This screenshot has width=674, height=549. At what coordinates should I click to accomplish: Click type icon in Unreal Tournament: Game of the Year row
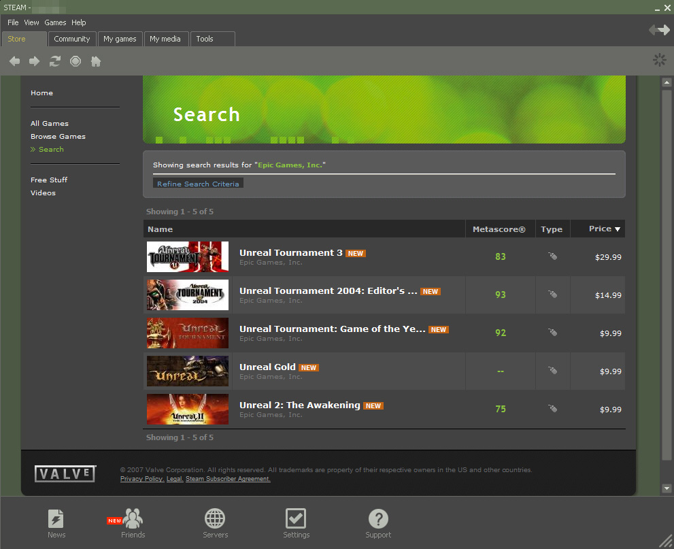[x=553, y=332]
